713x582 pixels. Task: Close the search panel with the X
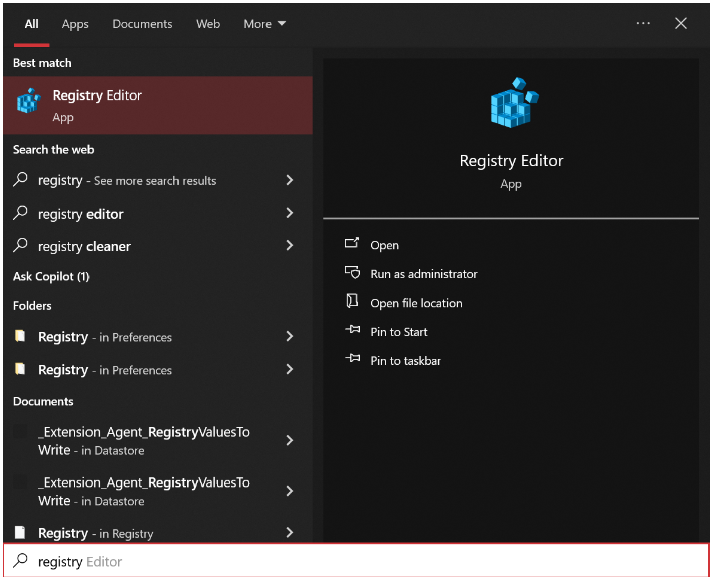tap(681, 23)
